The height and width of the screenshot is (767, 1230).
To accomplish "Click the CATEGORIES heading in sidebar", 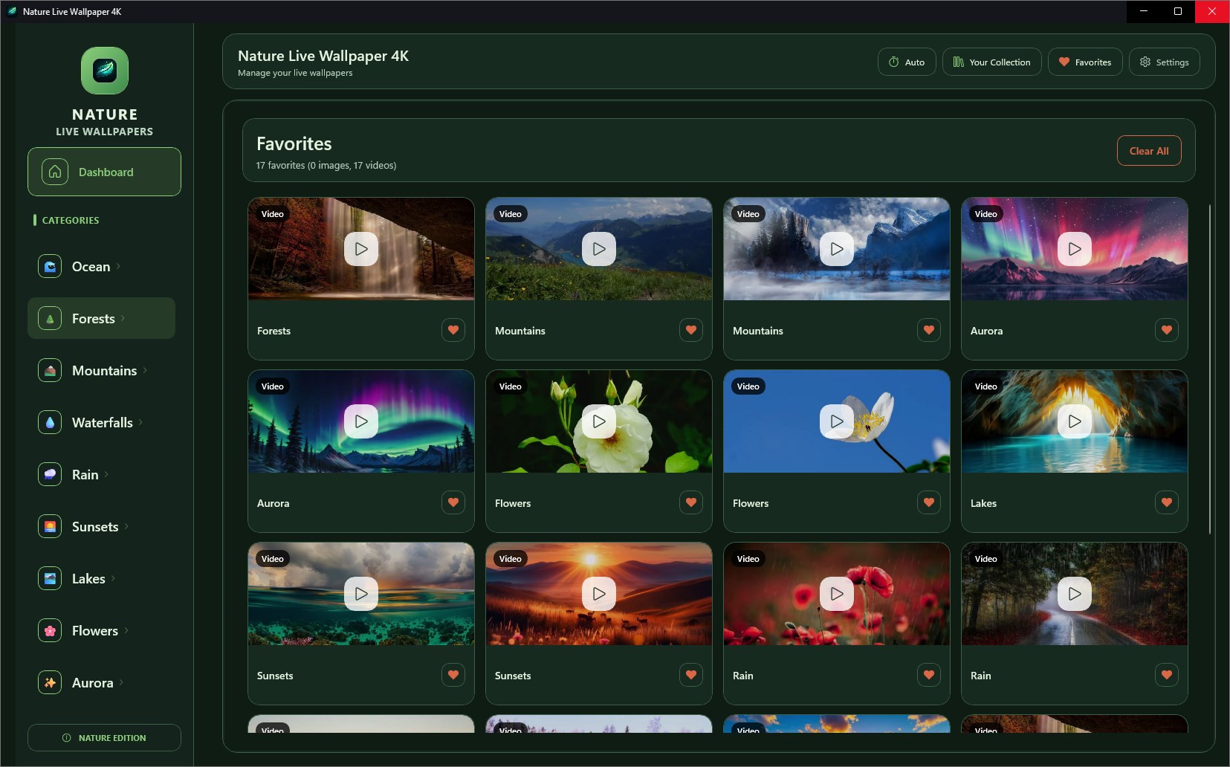I will pos(71,220).
